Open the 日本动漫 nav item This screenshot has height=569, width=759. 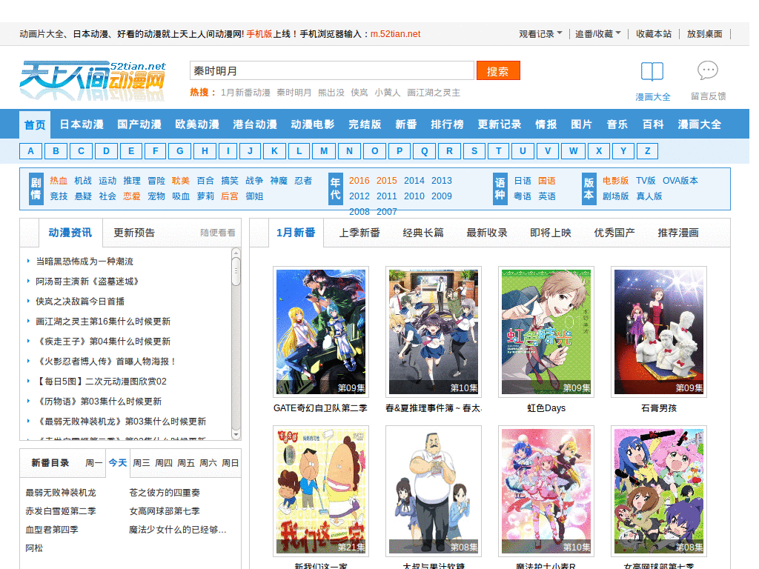click(x=82, y=124)
